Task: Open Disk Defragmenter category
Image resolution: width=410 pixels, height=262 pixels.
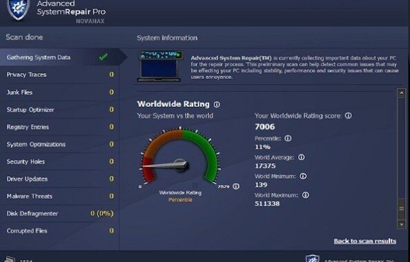Action: [x=60, y=214]
